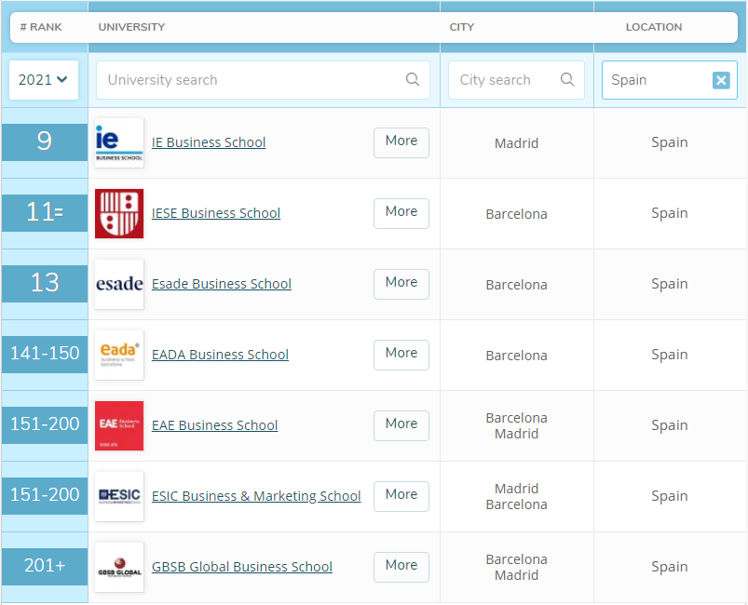Click the UNIVERSITY column header
This screenshot has height=605, width=748.
(131, 27)
